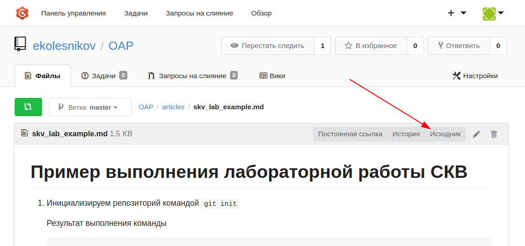Open the Настройки settings tab

475,76
